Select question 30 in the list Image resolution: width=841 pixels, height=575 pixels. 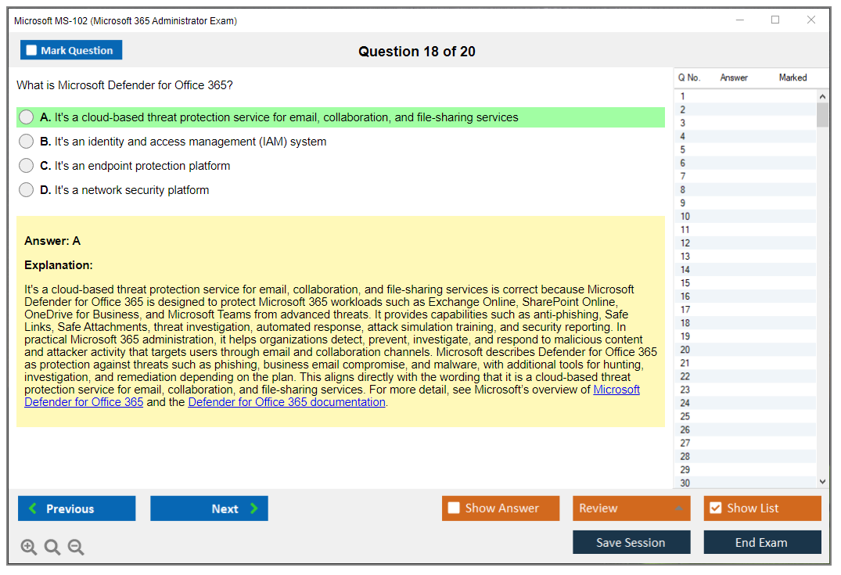pyautogui.click(x=745, y=483)
